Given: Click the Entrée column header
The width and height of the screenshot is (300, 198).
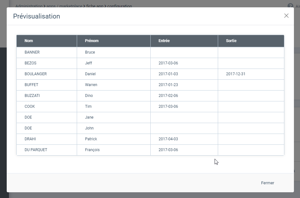Looking at the screenshot, I should (164, 41).
